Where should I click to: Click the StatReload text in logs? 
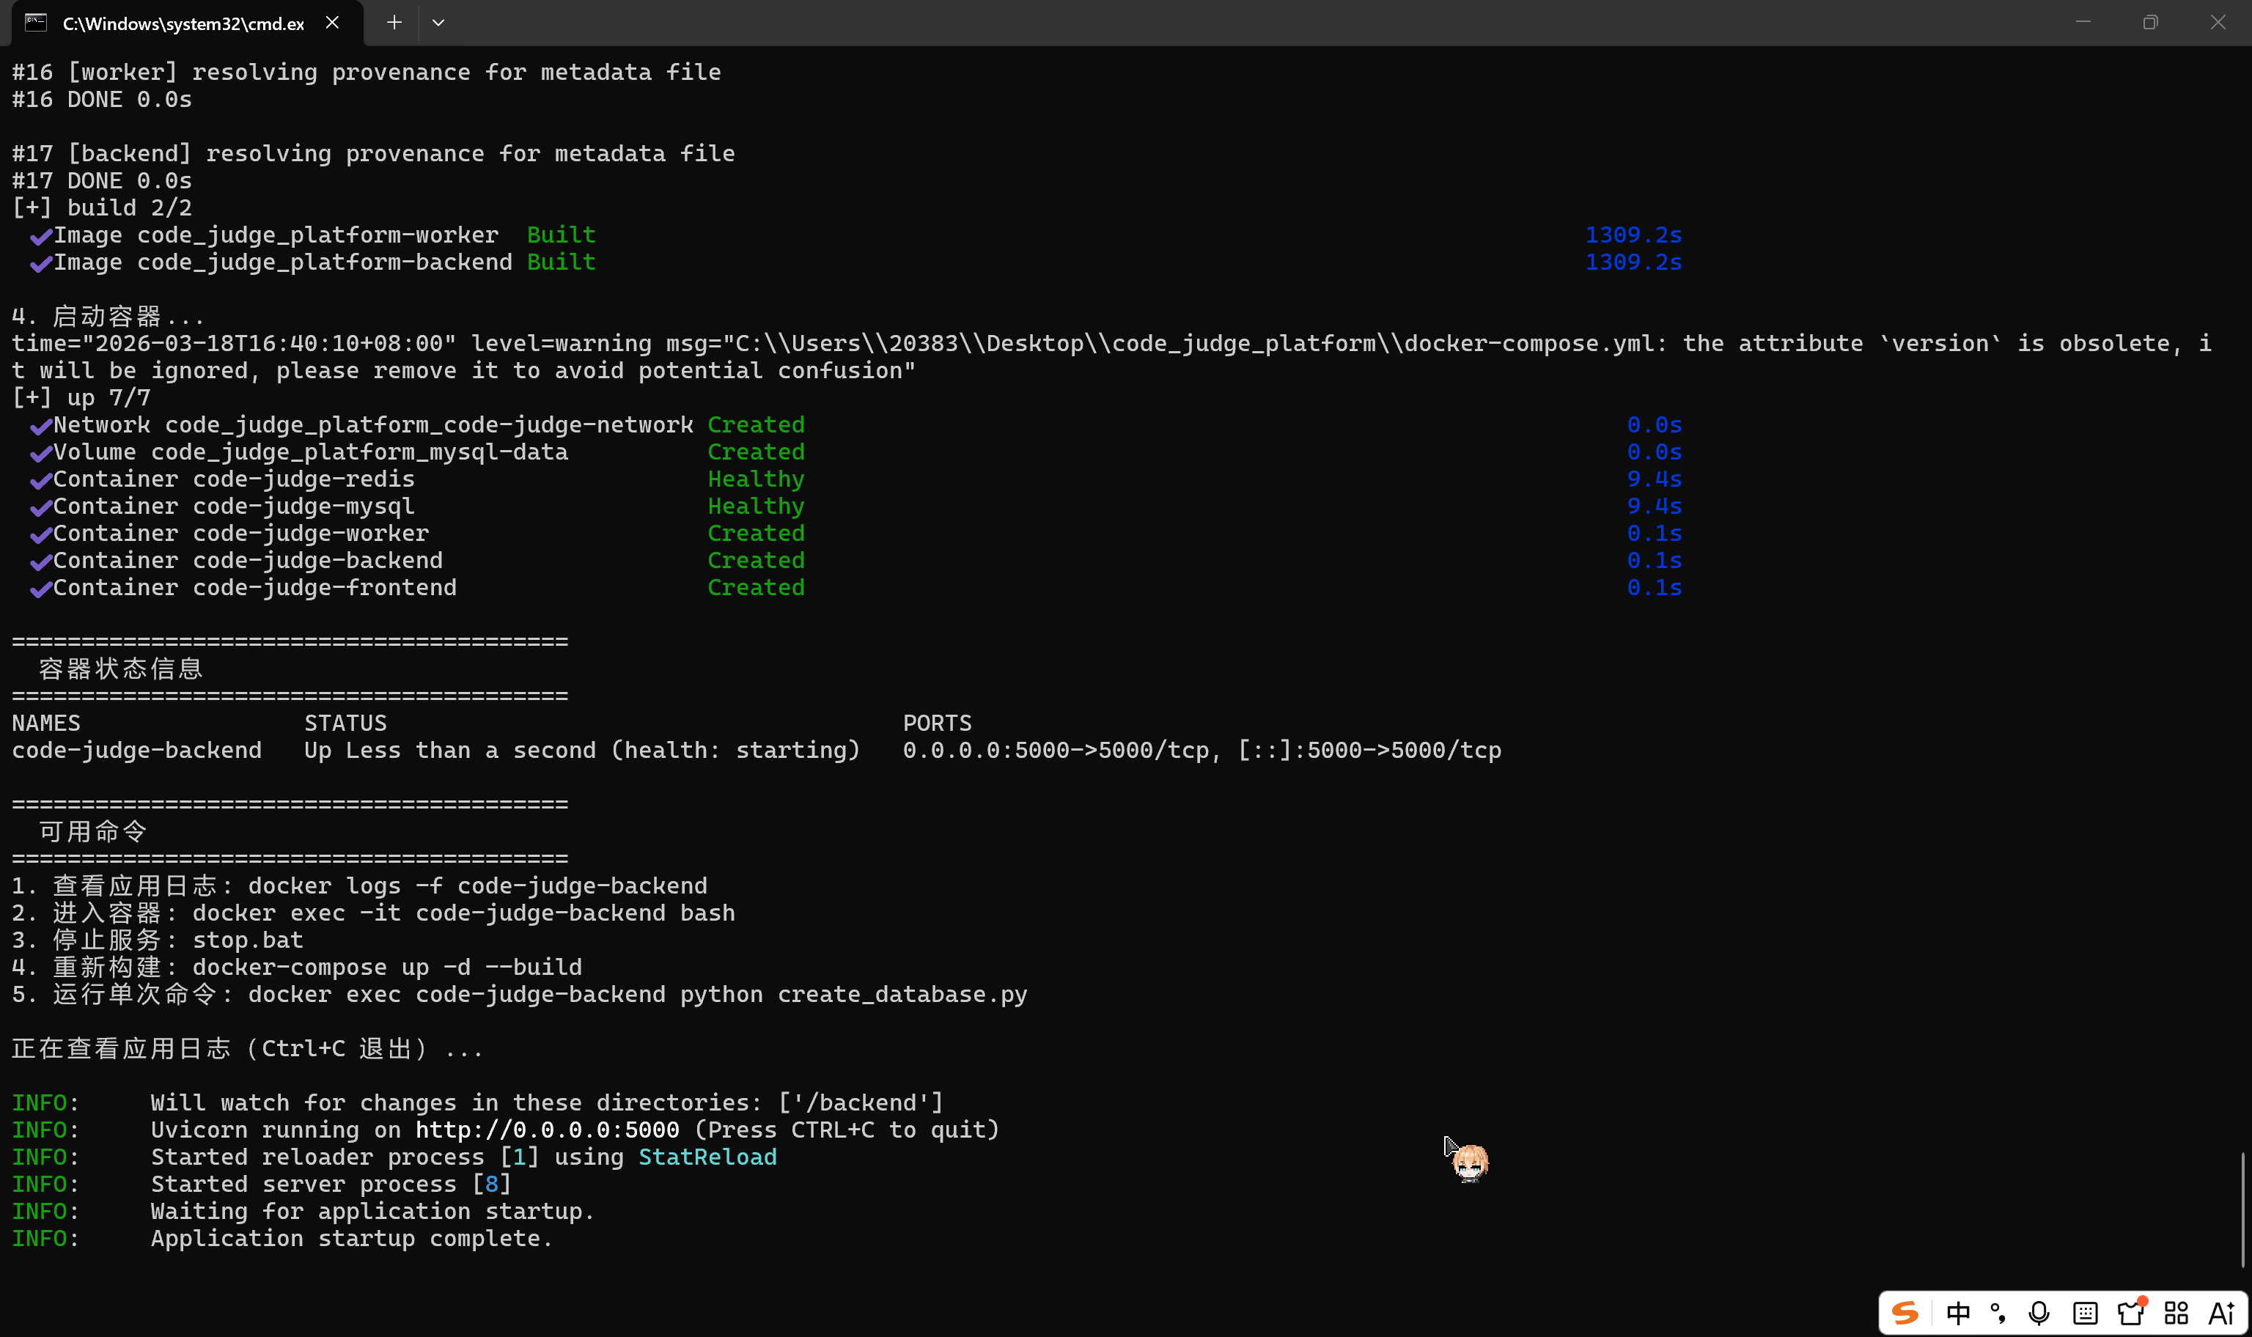tap(707, 1157)
